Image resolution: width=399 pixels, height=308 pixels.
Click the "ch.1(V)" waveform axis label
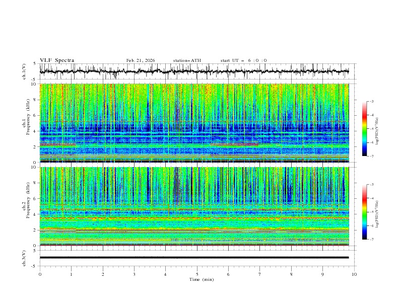pos(24,71)
